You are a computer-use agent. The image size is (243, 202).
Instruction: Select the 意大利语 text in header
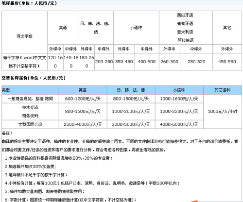185,32
